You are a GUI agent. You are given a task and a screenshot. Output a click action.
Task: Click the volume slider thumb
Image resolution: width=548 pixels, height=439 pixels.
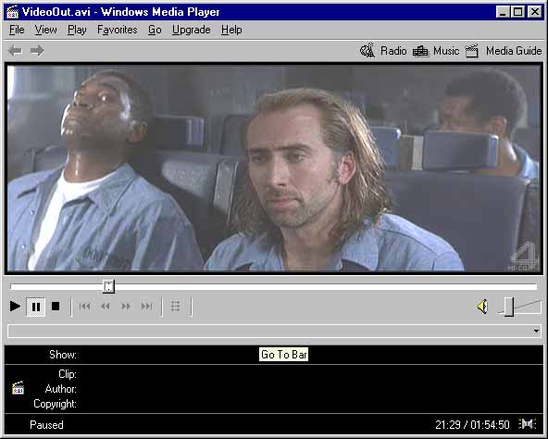tap(508, 307)
